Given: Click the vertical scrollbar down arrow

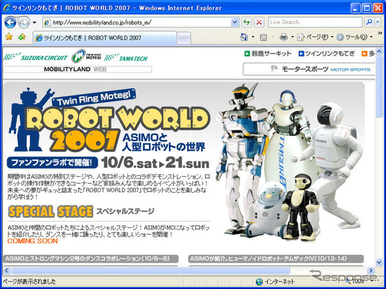Looking at the screenshot, I should click(379, 263).
